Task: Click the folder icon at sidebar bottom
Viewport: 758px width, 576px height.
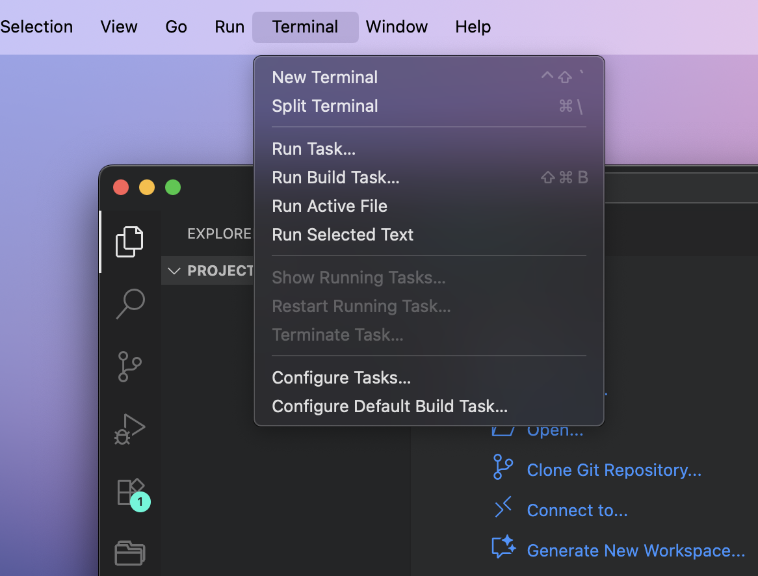Action: click(x=129, y=553)
